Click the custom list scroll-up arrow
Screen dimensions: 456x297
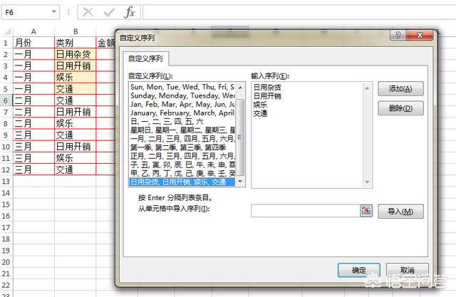240,87
